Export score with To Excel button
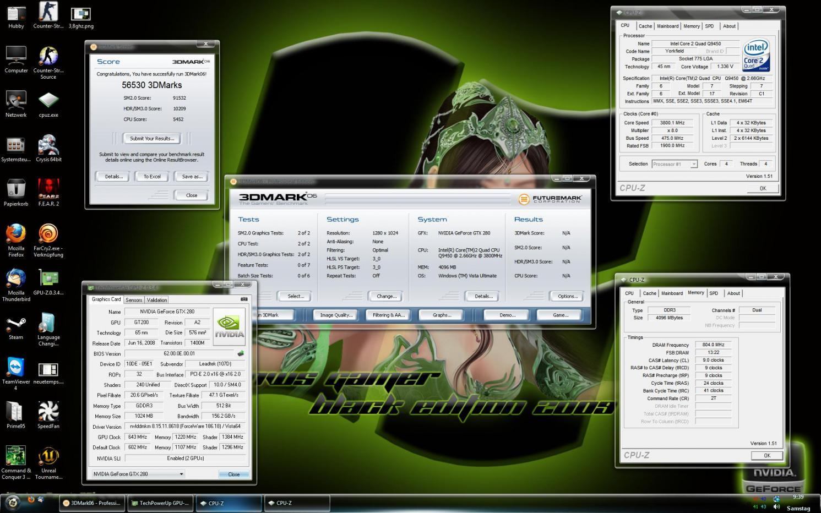 coord(152,177)
